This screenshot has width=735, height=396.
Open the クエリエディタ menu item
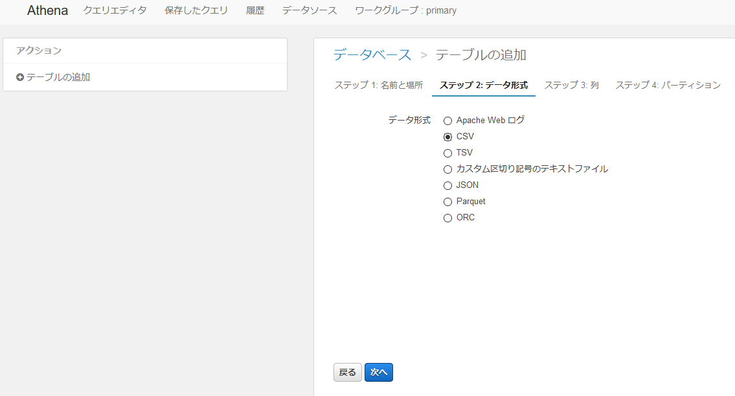coord(115,10)
